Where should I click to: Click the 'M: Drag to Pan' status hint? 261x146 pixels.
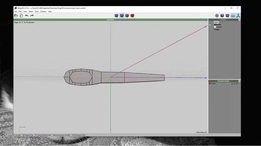[x=28, y=135]
